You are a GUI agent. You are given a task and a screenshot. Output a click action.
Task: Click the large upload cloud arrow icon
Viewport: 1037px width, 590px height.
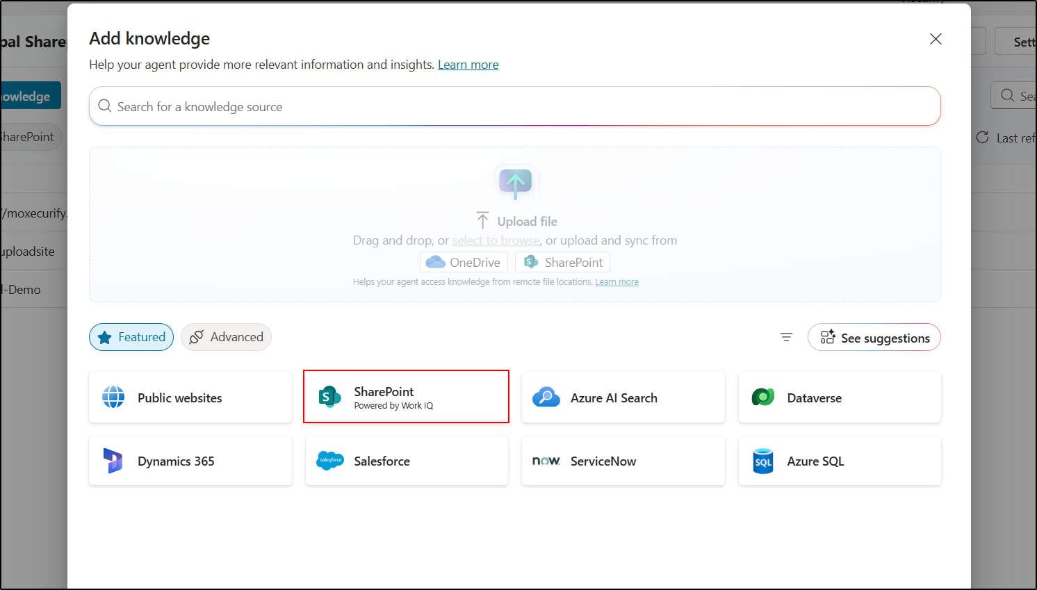point(515,182)
